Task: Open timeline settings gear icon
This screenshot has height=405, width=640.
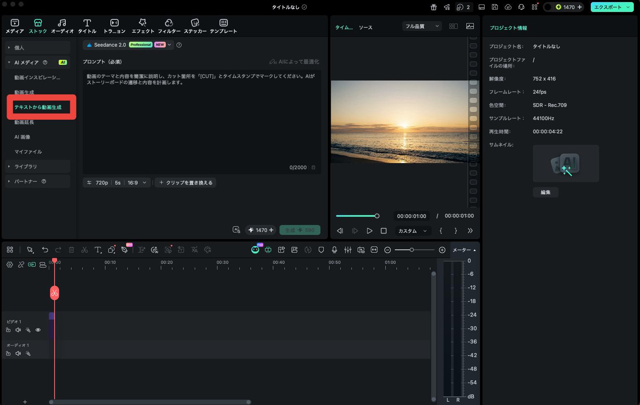Action: (10, 265)
